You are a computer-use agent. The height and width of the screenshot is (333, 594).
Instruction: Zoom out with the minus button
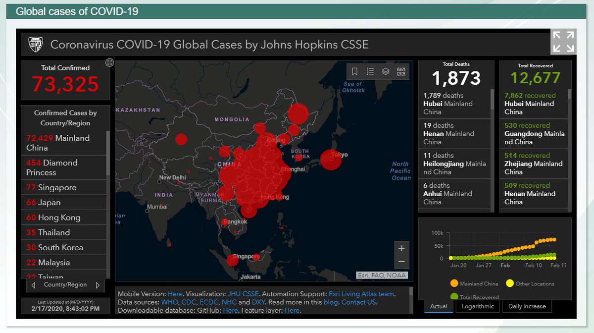click(401, 262)
